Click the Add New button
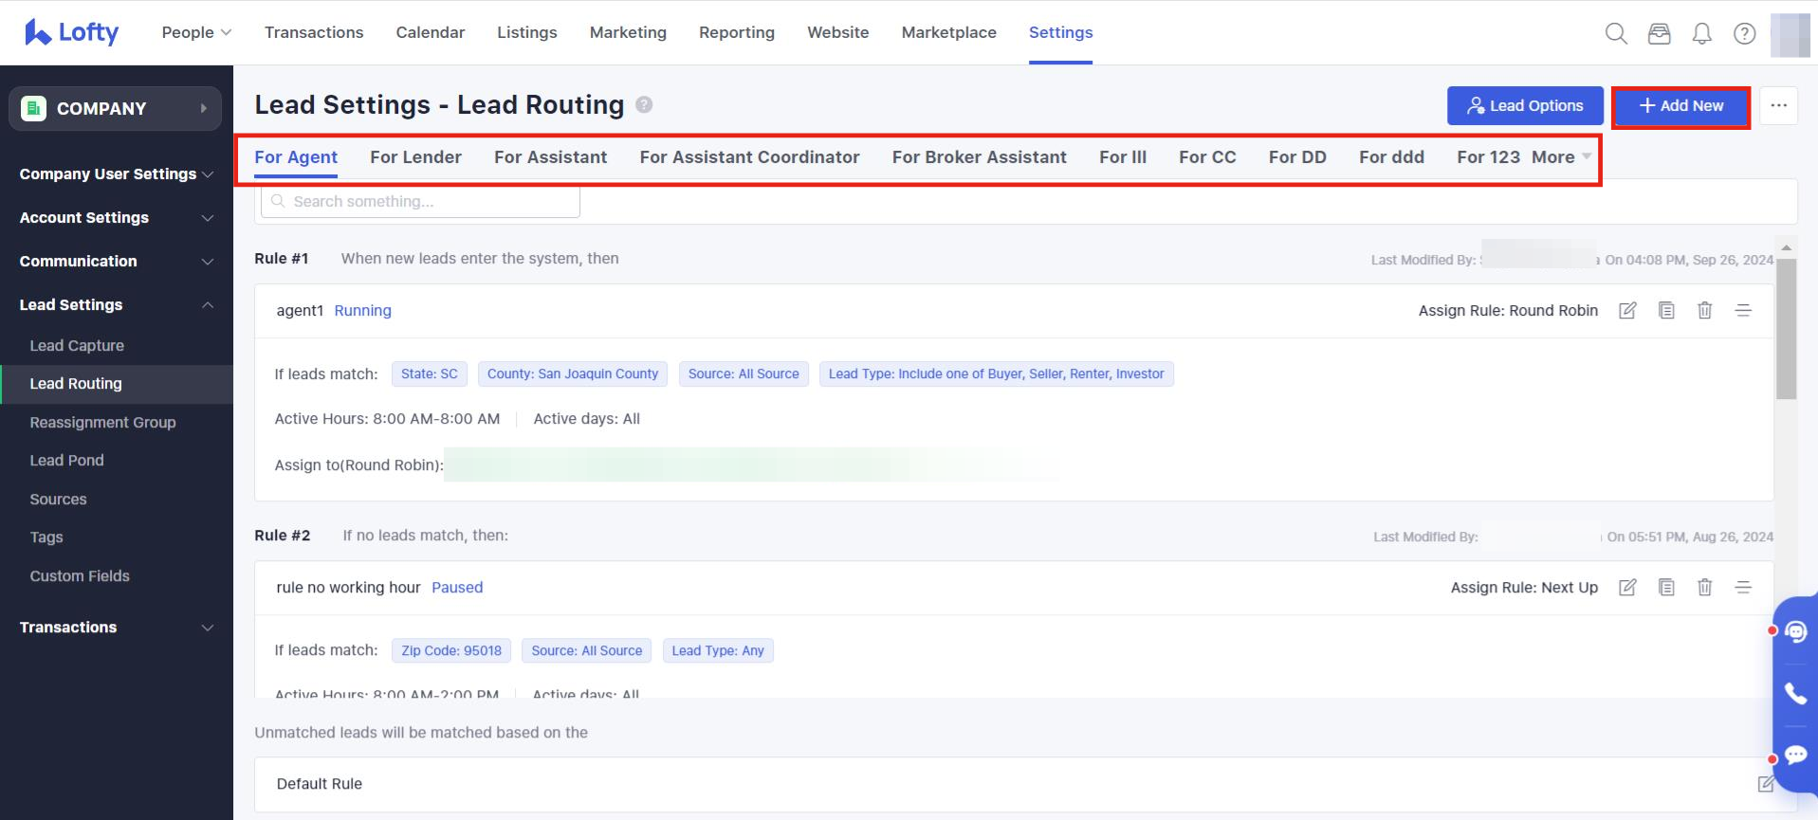1818x820 pixels. pos(1681,106)
